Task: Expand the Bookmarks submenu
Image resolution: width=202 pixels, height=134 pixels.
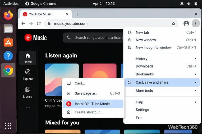Action: 162,74
